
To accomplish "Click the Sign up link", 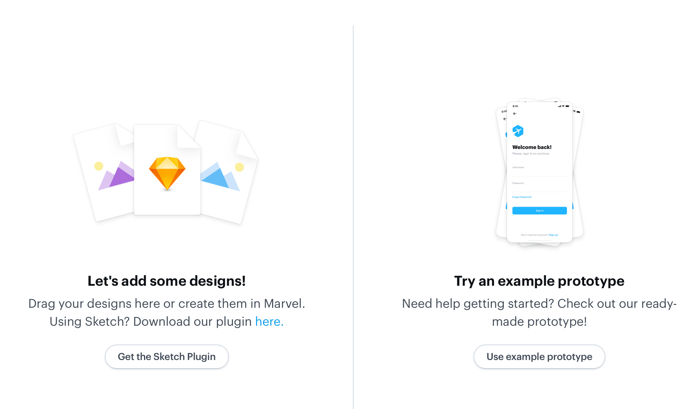I will coord(554,235).
